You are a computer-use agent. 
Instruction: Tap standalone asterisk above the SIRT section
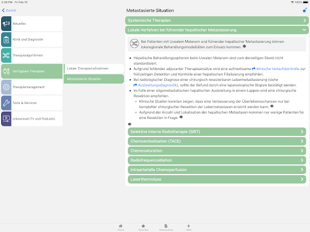(x=130, y=124)
